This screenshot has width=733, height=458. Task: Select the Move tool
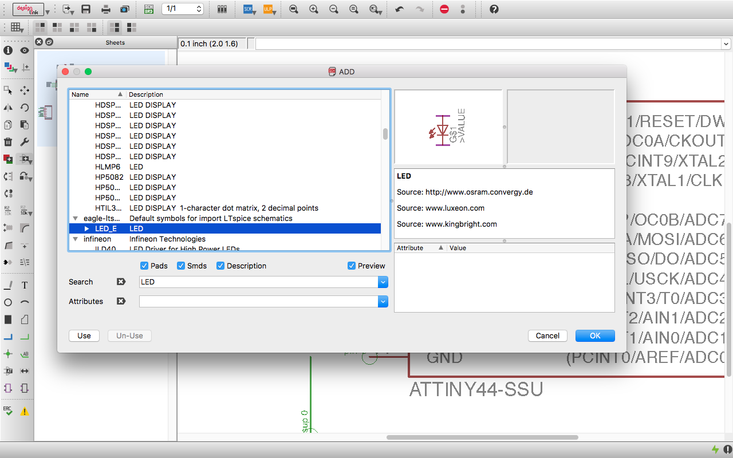25,90
